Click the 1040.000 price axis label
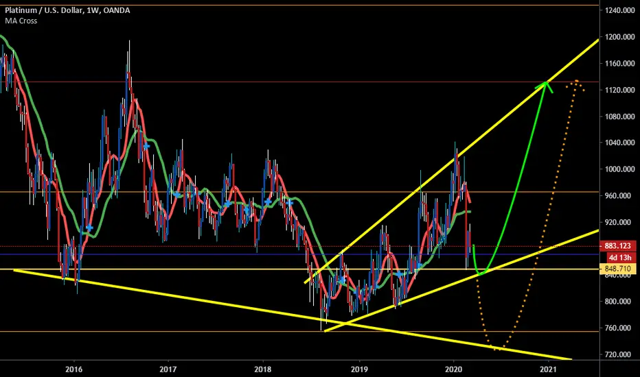640x377 pixels. (x=620, y=143)
